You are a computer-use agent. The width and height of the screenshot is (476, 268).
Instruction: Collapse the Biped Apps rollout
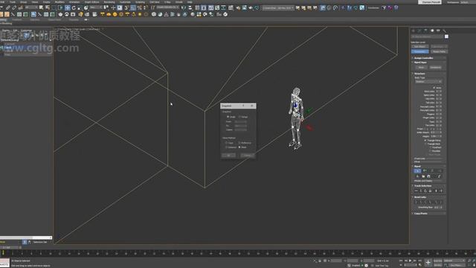[420, 63]
